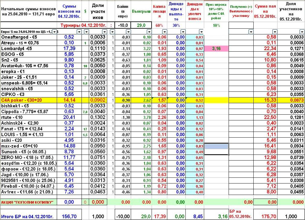Select highlighted blue cell in max-zed row
Viewport: 305px width, 220px height.
[216, 146]
